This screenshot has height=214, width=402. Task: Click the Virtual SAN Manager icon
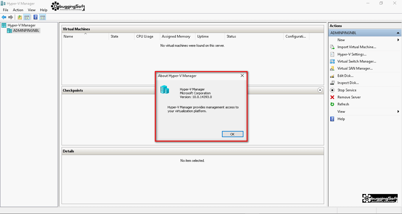click(x=332, y=69)
